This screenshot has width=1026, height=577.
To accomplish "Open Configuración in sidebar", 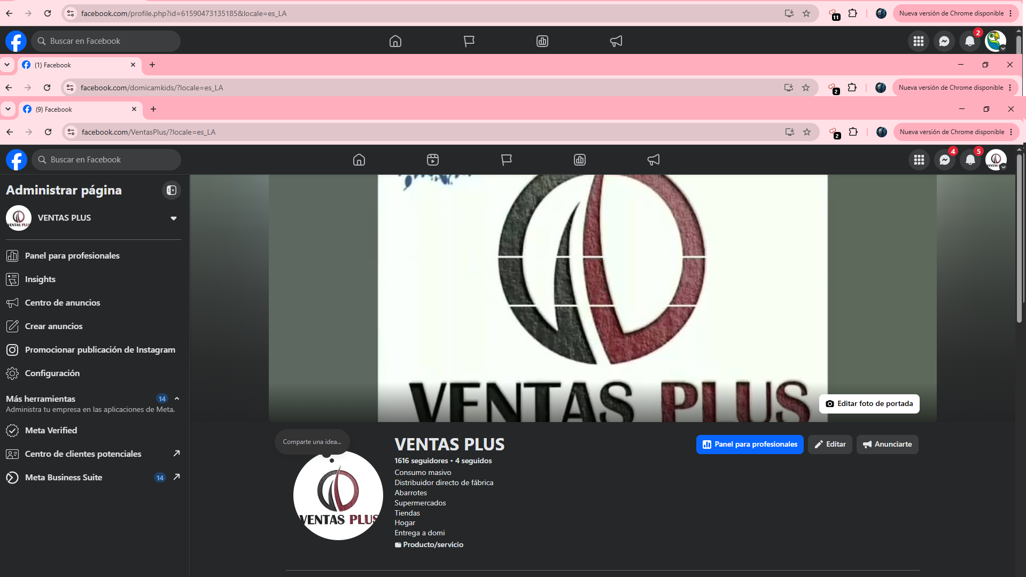I will 93,373.
